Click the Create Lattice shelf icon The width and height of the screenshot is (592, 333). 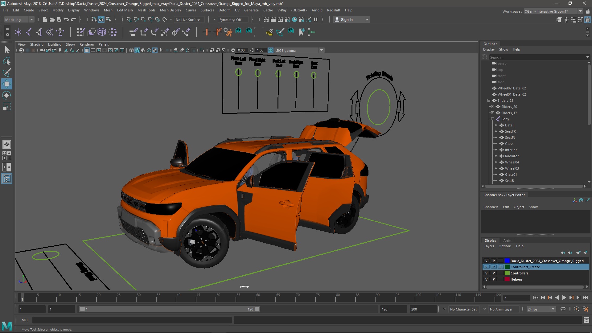point(101,32)
